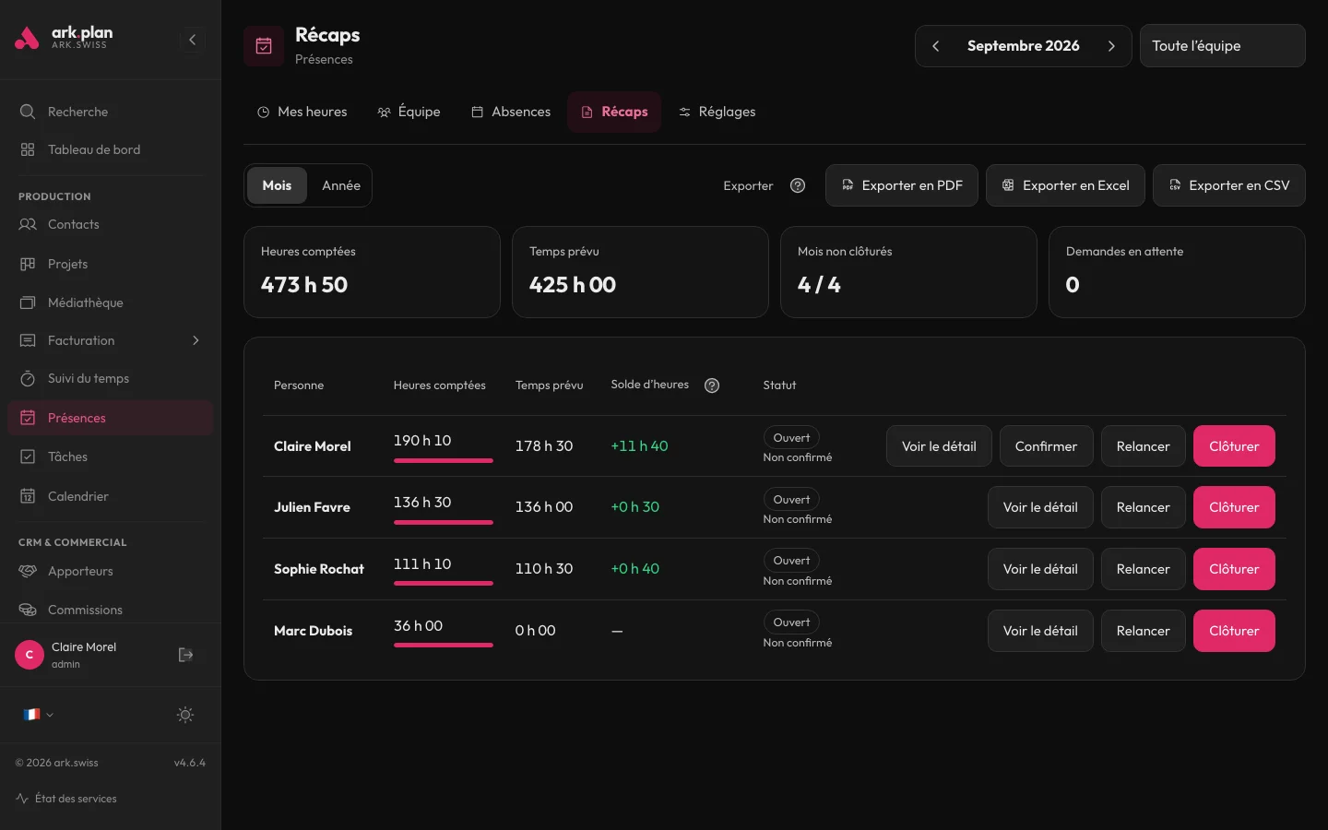
Task: Select the Mois view
Action: [x=277, y=185]
